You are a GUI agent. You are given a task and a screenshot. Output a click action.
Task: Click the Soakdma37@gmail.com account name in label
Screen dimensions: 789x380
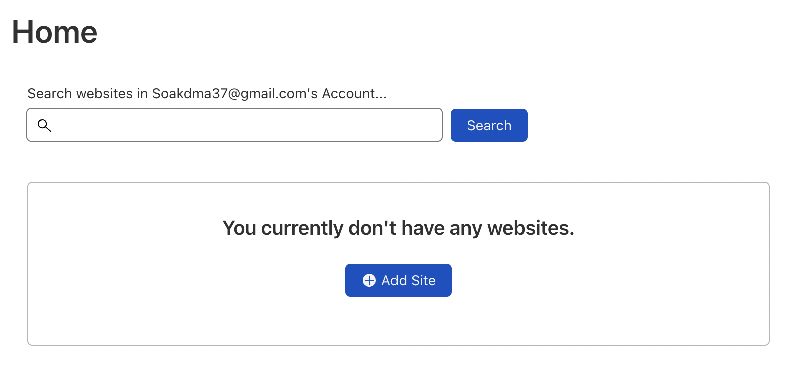234,94
